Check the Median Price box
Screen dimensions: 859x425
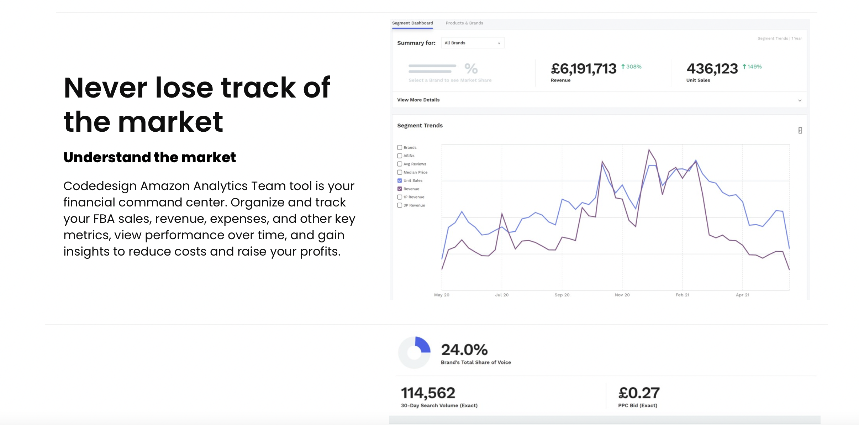coord(399,172)
